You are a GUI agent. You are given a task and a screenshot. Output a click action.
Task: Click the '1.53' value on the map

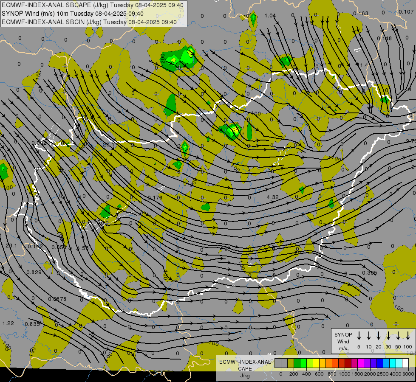click(x=83, y=248)
